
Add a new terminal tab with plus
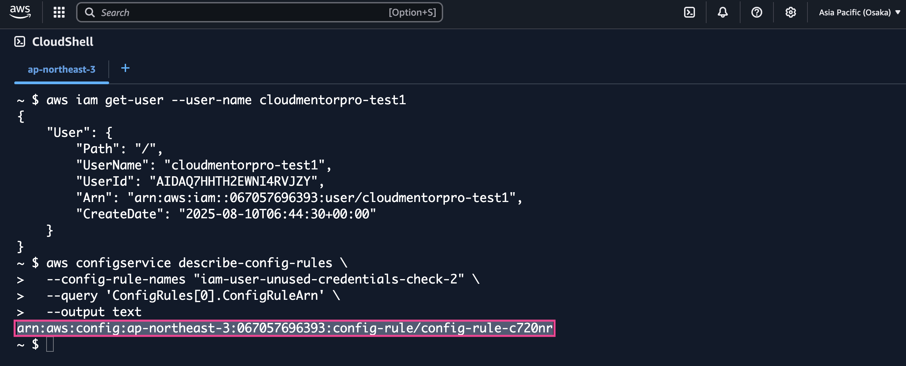[125, 68]
